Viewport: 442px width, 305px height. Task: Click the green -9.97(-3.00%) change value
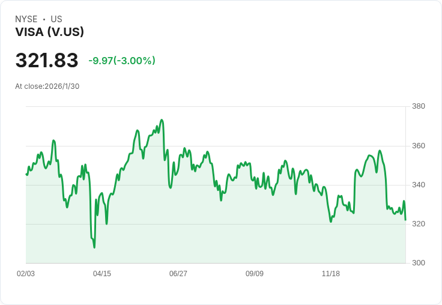[122, 61]
